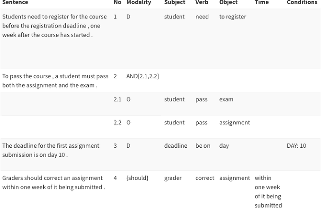Select the sentence about graders correcting assignments
Viewport: 321px width, 208px height.
click(53, 182)
